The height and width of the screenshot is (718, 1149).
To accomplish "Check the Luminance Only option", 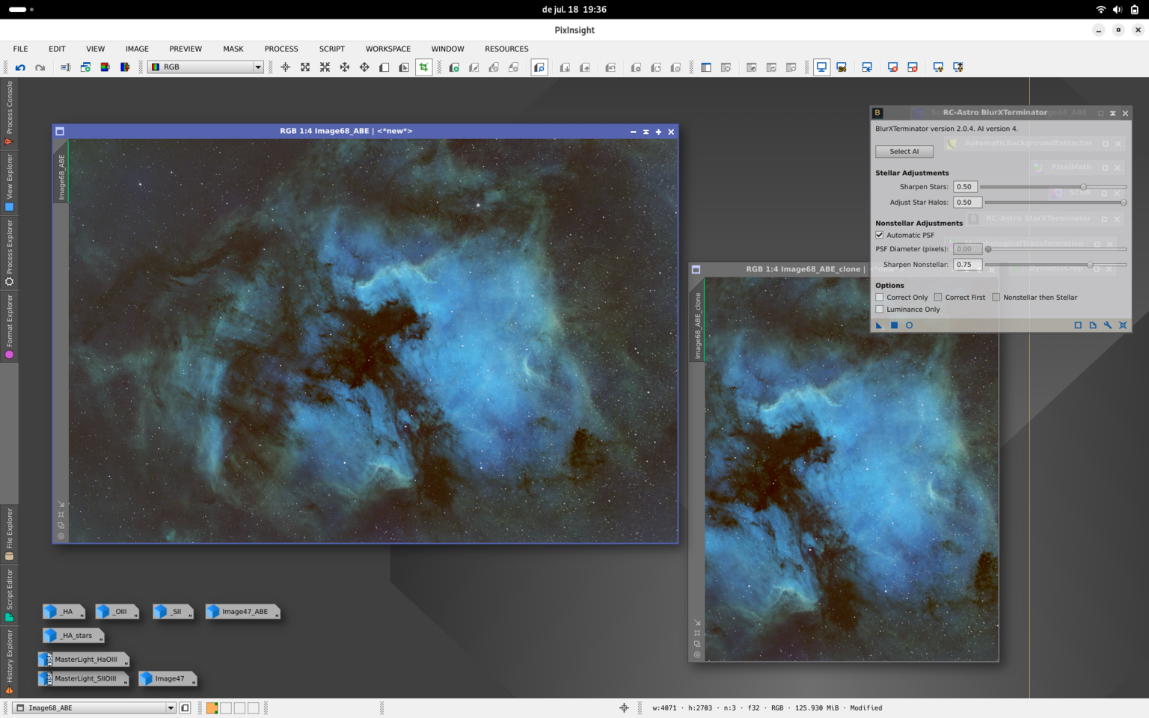I will click(x=880, y=309).
